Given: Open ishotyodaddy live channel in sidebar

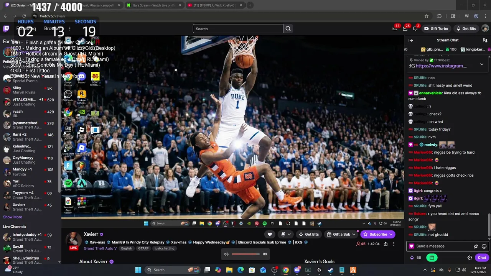Looking at the screenshot, I should coord(29,237).
